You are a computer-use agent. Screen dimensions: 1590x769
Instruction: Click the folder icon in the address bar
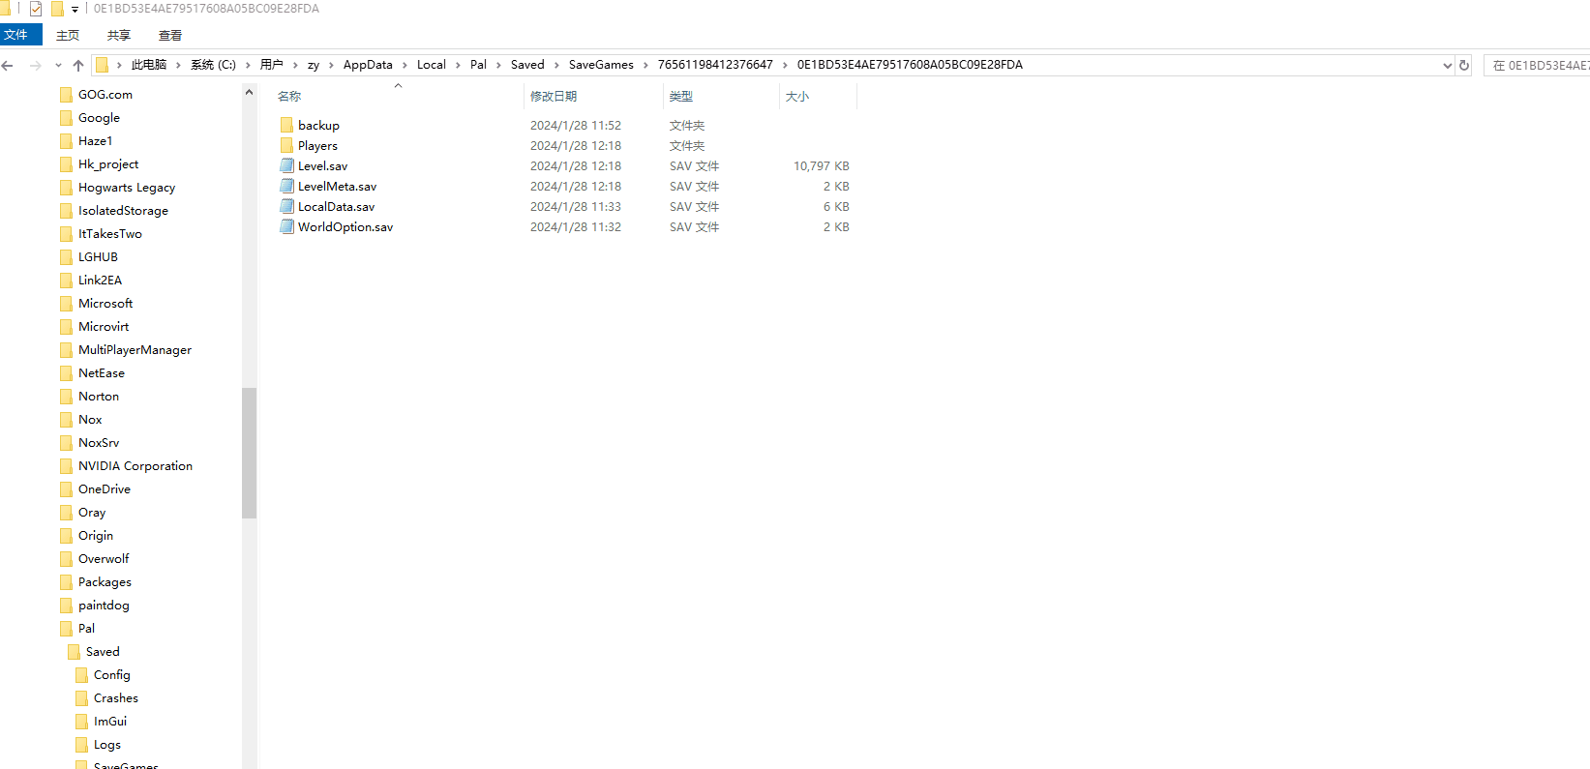(102, 66)
